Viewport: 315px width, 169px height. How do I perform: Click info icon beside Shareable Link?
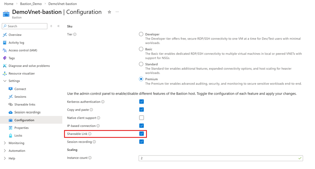tap(90, 134)
